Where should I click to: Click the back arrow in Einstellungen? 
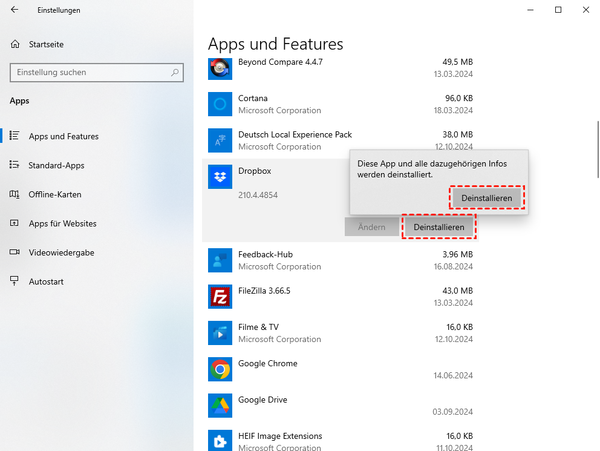click(15, 10)
